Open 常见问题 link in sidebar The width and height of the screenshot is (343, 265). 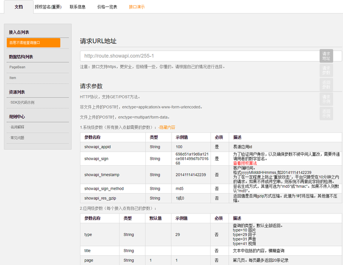click(17, 138)
